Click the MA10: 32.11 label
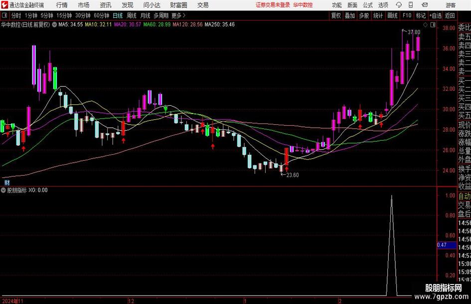 pos(98,24)
